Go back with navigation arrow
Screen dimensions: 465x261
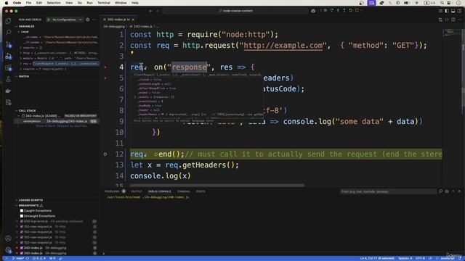point(151,11)
